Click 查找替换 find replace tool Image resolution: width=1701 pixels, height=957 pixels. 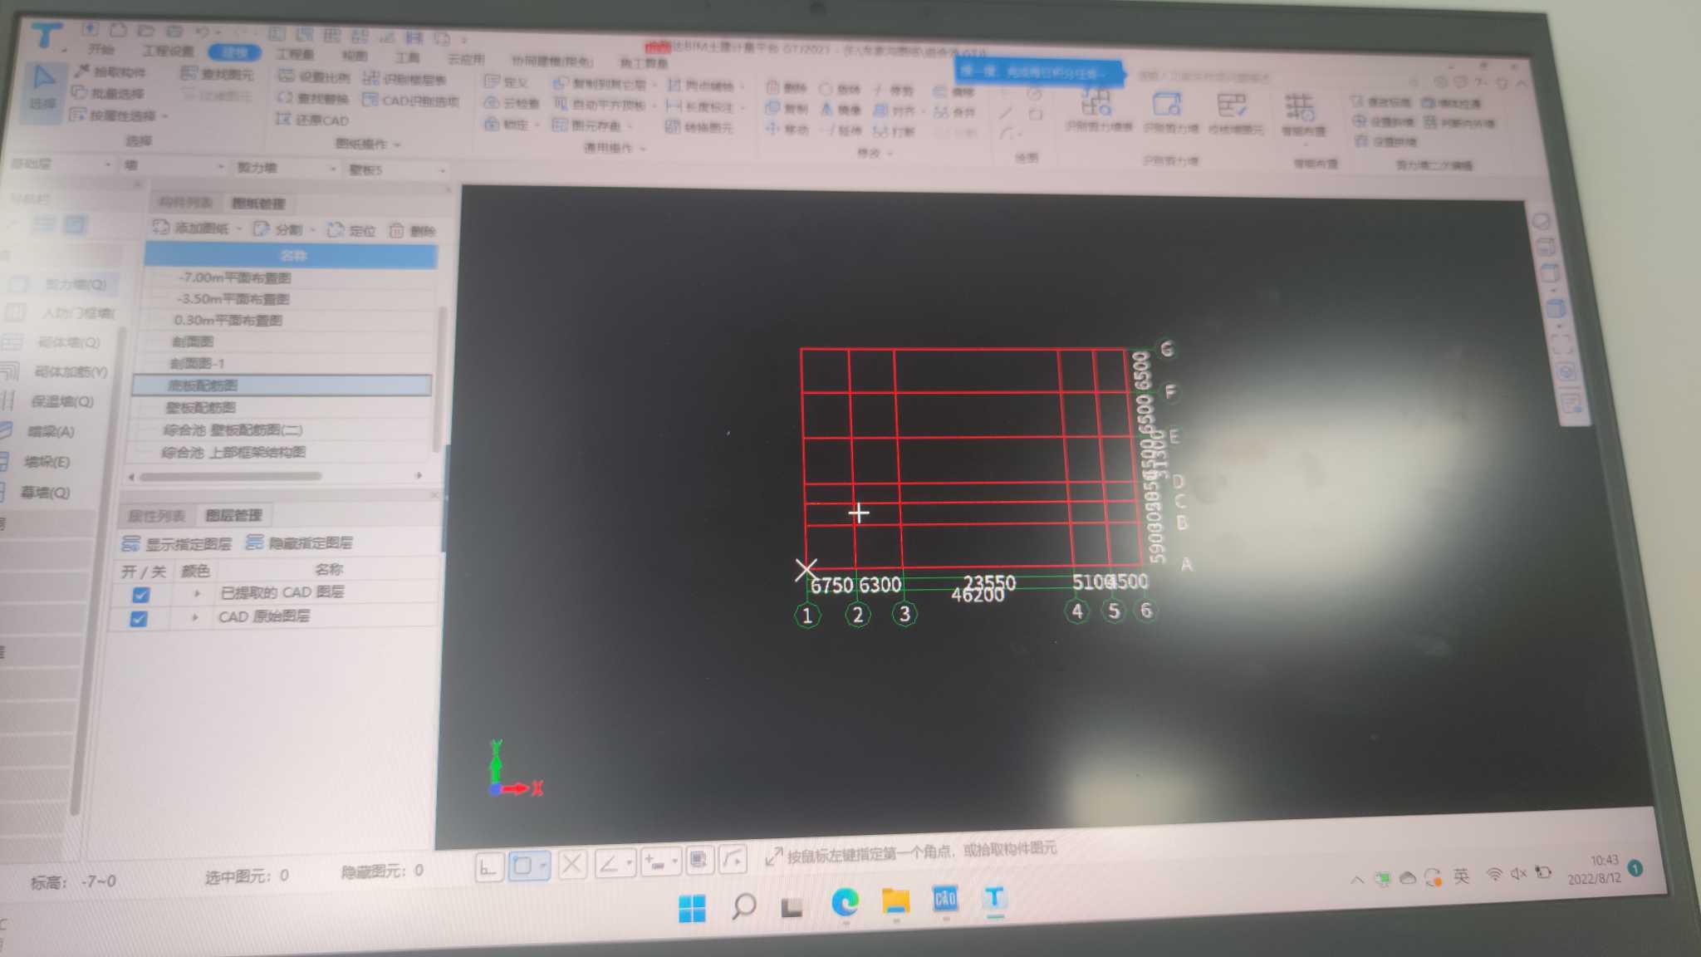[x=313, y=98]
